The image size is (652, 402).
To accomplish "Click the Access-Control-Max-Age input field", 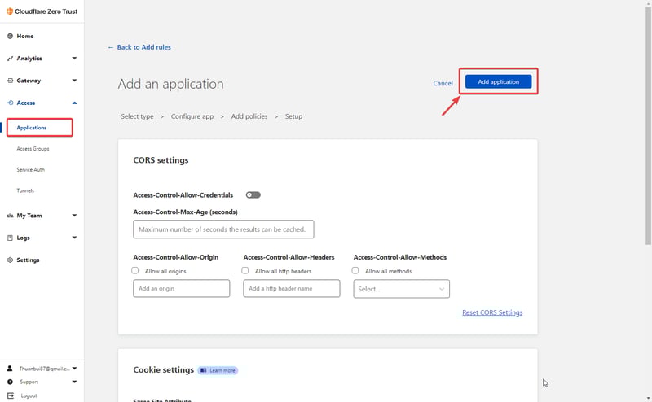I will [x=223, y=229].
